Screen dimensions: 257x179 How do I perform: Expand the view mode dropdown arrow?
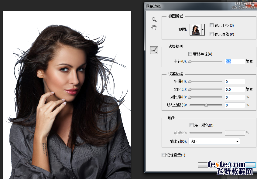coord(203,30)
